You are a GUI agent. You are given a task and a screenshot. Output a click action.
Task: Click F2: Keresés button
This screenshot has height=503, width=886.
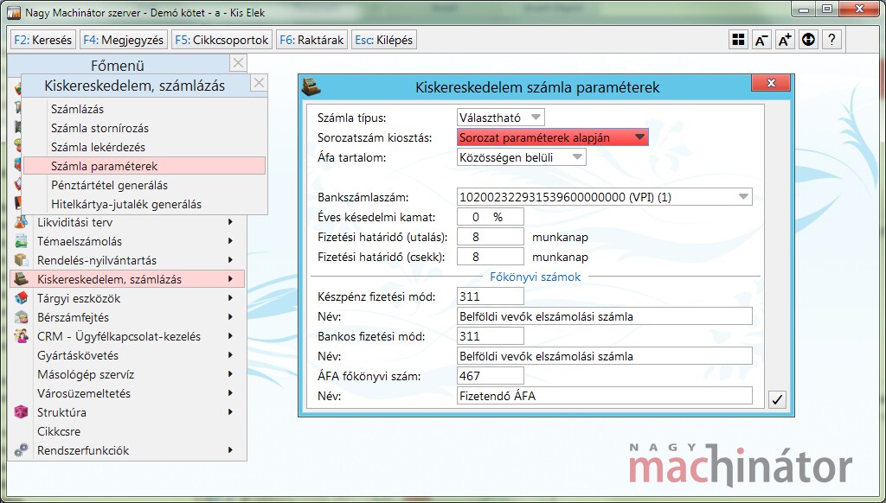(43, 40)
